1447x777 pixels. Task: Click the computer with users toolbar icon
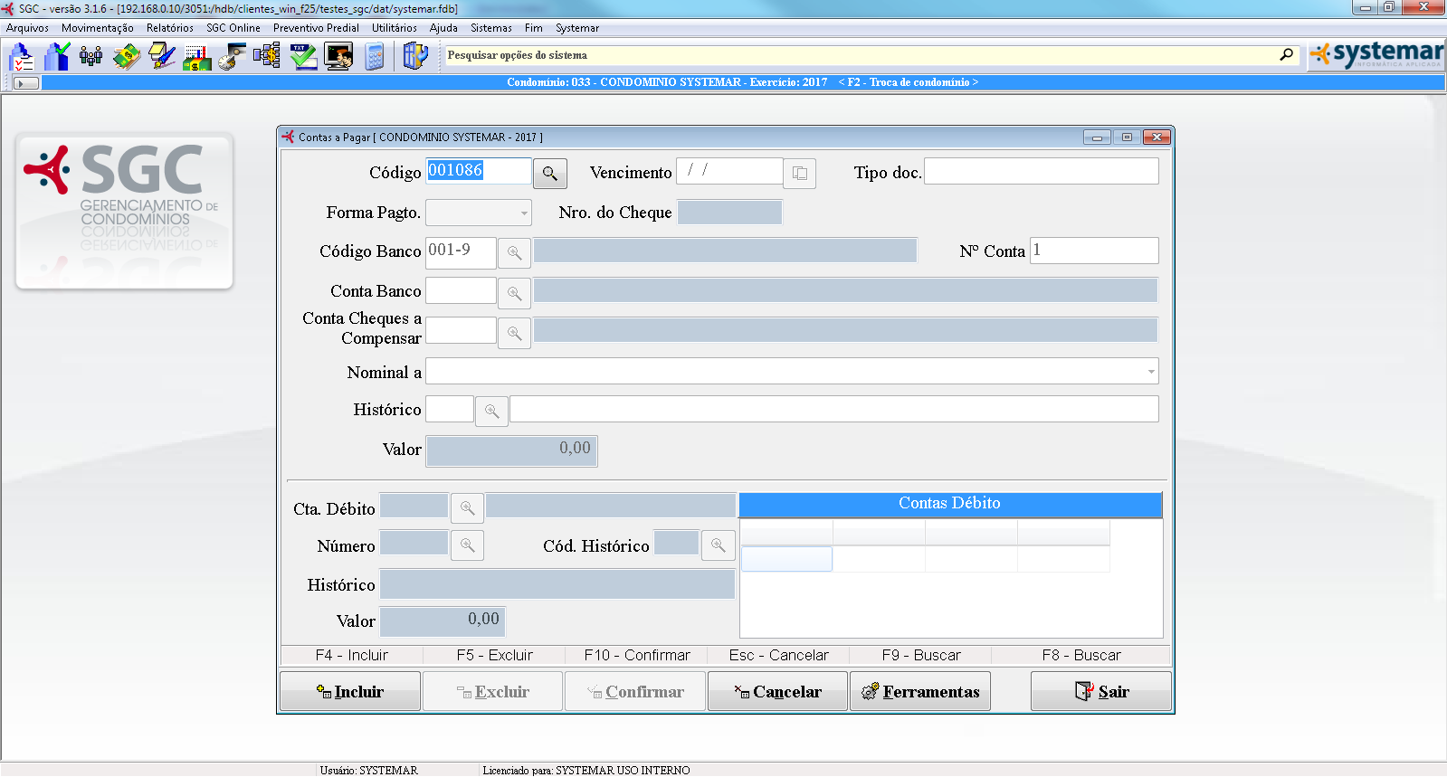[338, 57]
